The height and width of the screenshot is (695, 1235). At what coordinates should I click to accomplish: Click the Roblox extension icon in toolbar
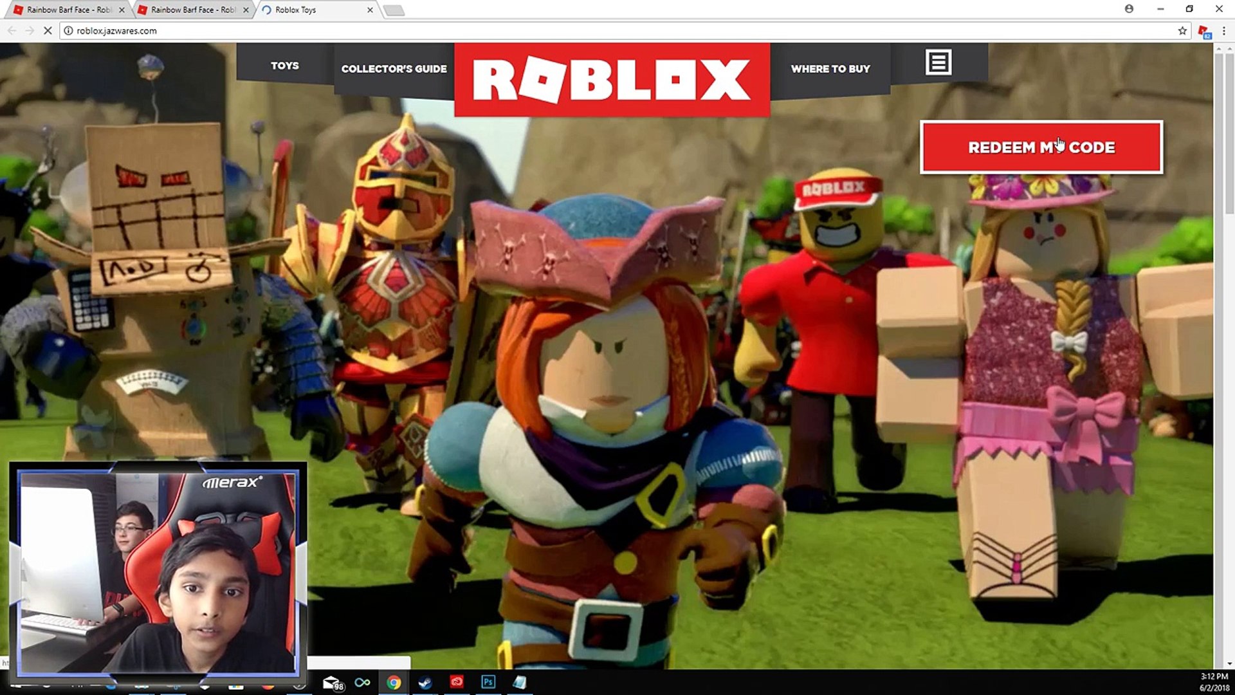tap(1203, 31)
